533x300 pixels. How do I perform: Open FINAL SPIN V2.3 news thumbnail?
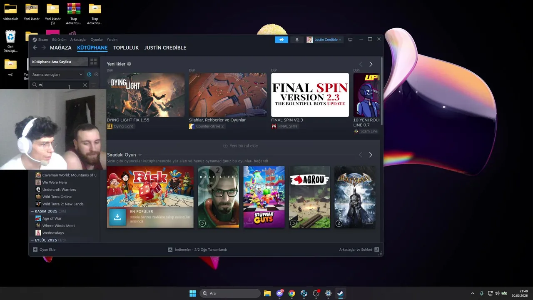coord(310,95)
